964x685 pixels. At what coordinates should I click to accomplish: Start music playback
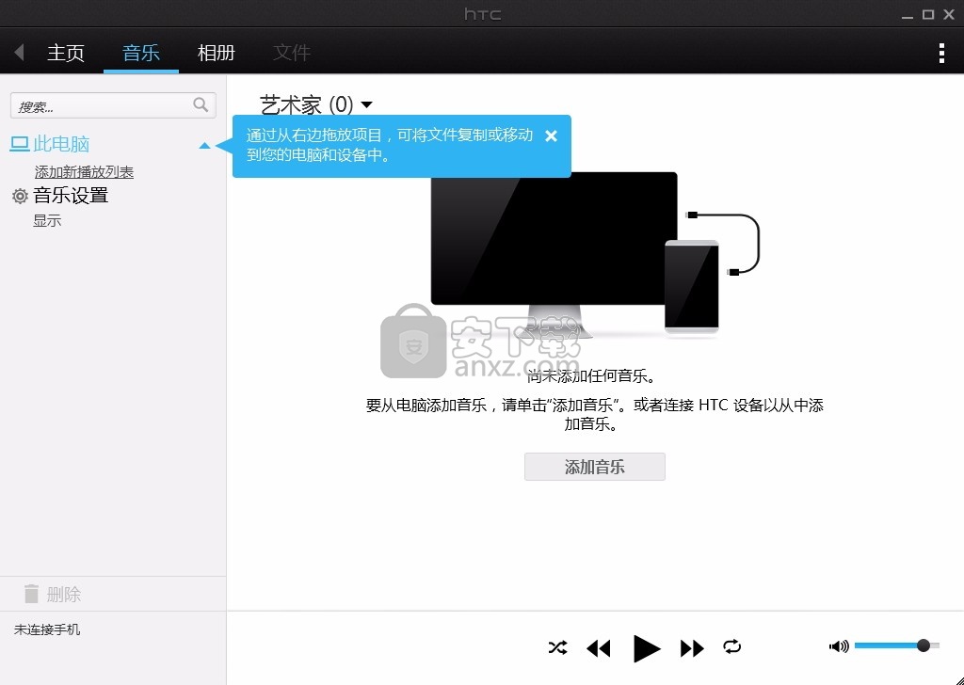646,648
